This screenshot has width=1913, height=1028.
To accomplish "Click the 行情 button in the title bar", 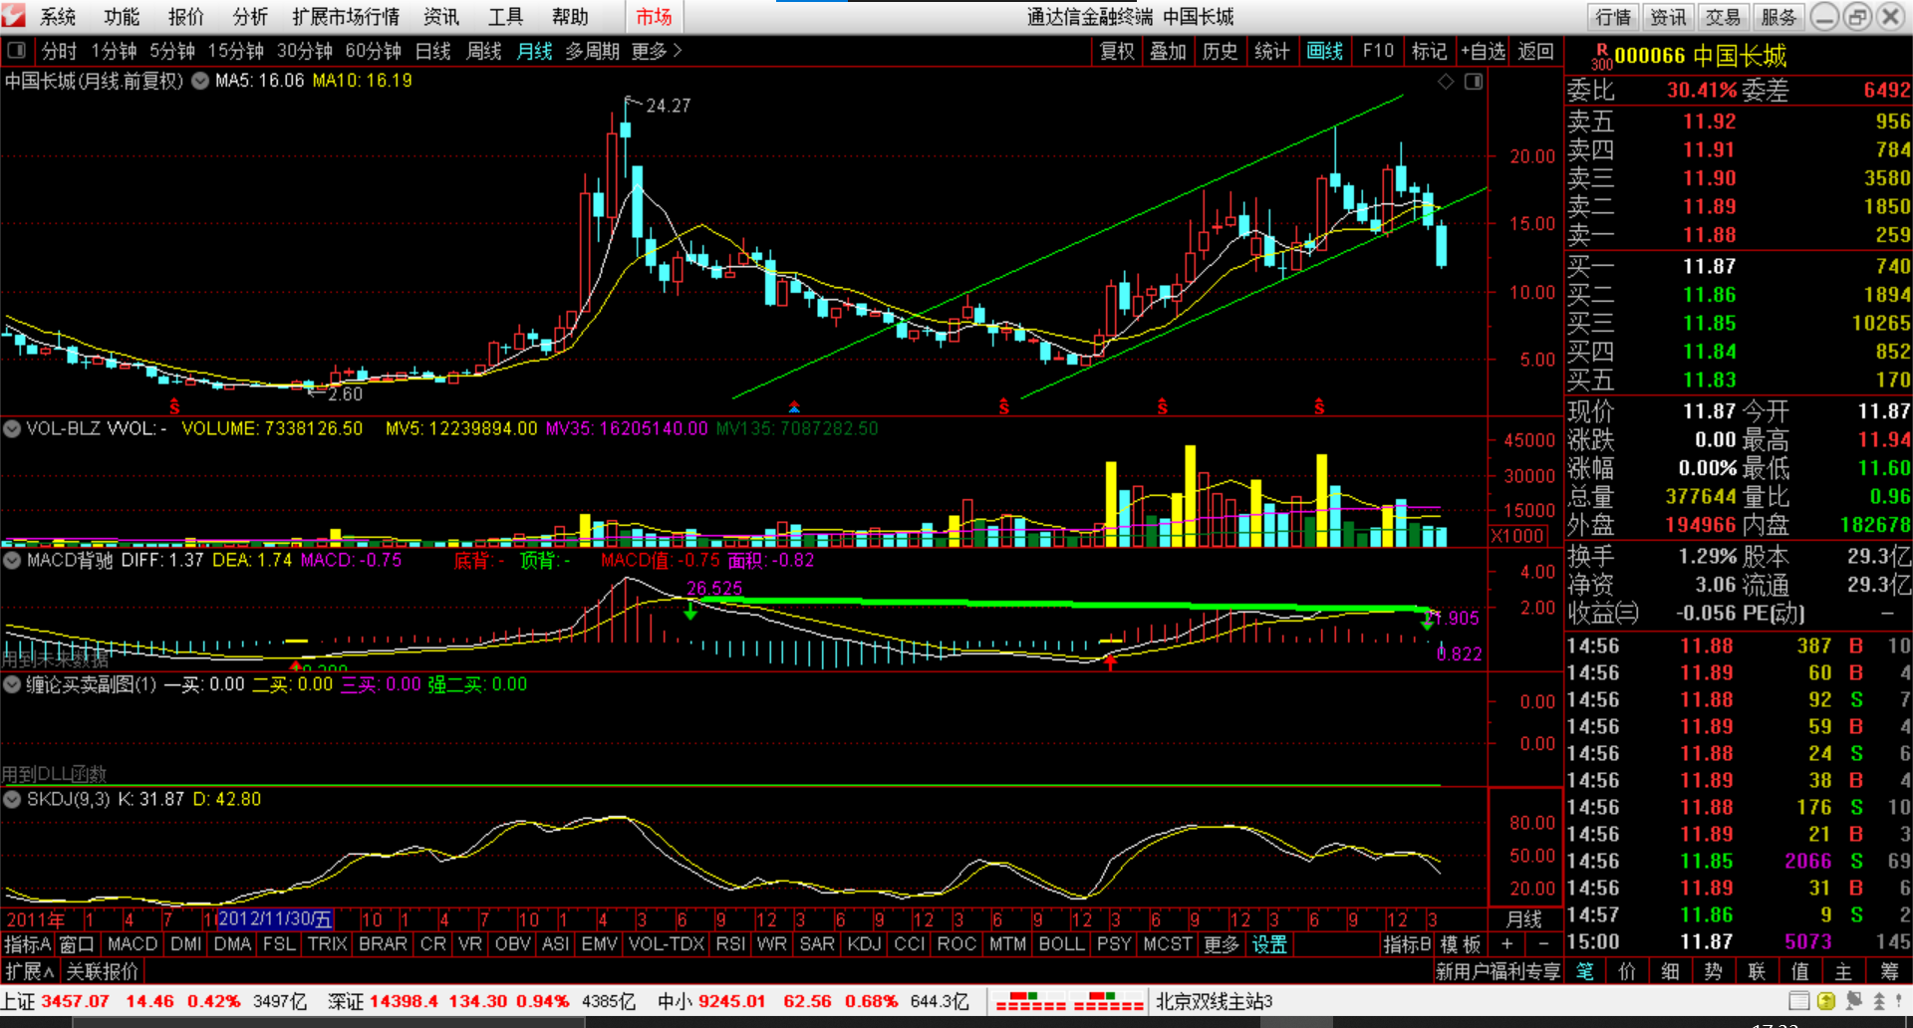I will click(1612, 17).
